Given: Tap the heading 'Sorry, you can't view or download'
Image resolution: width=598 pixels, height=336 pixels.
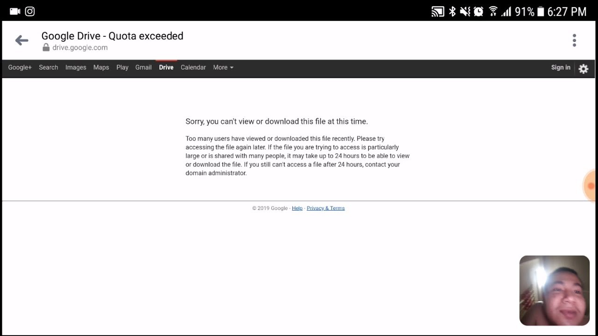Looking at the screenshot, I should pyautogui.click(x=277, y=121).
